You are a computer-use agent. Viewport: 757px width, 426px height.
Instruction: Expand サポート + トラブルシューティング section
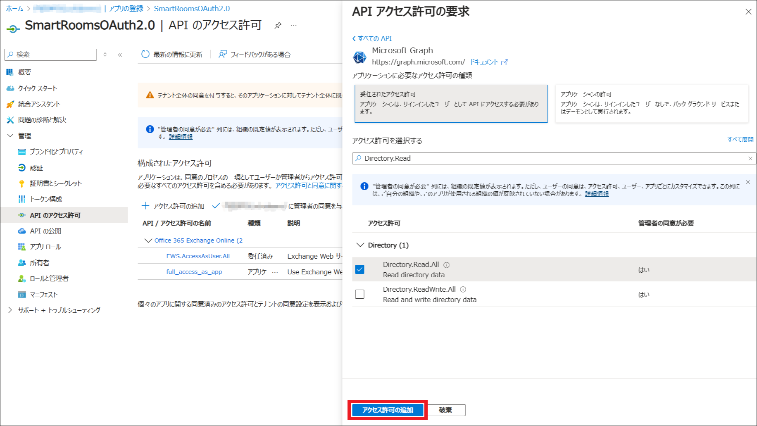[10, 310]
